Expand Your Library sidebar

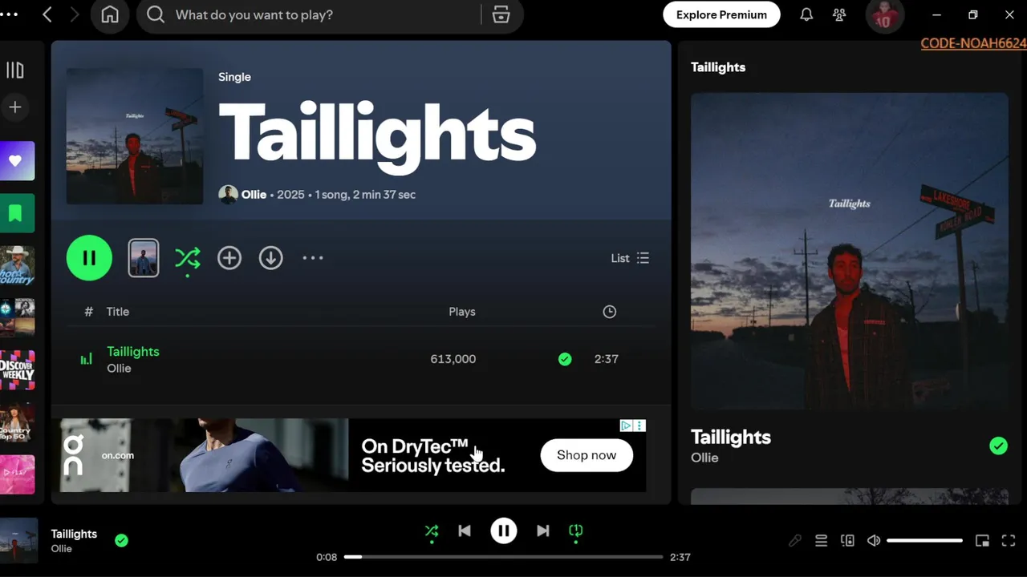[x=15, y=71]
